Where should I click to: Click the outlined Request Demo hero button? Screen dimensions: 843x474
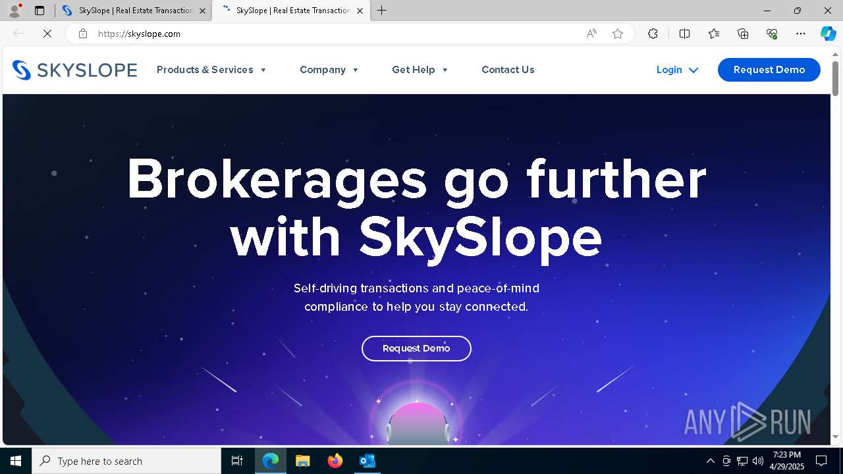(x=416, y=348)
